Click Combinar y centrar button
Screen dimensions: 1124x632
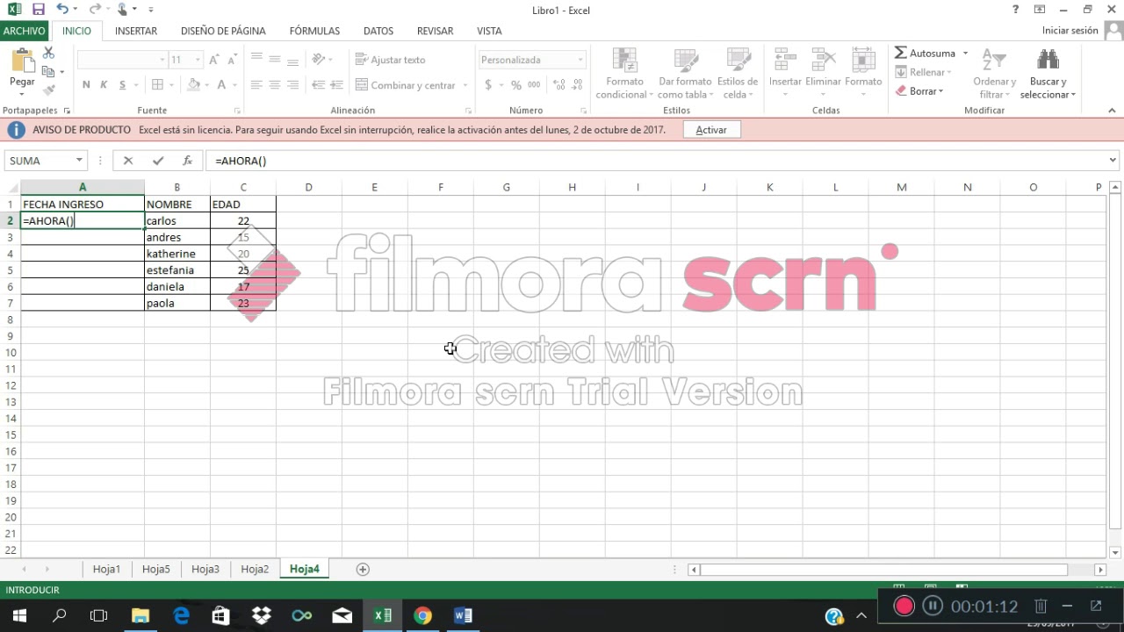tap(406, 85)
